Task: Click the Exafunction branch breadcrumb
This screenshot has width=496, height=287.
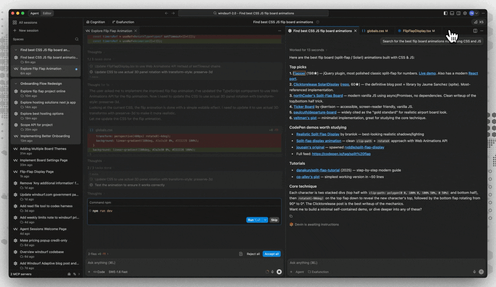Action: tap(123, 22)
